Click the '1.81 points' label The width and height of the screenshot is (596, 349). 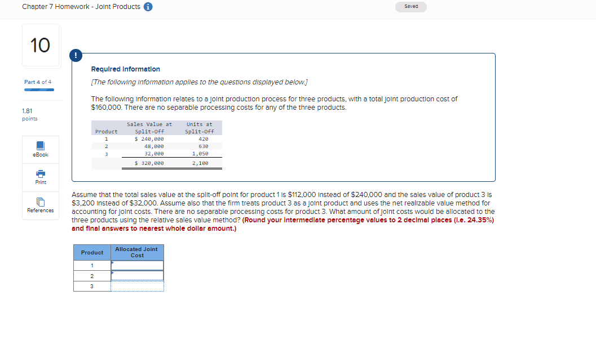tap(30, 115)
